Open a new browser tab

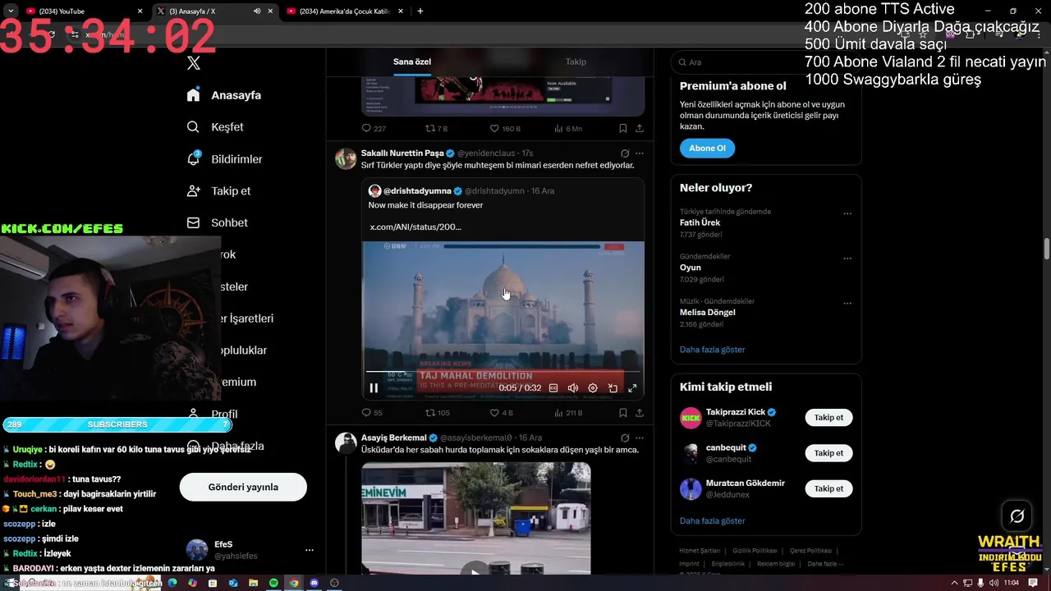pyautogui.click(x=420, y=11)
